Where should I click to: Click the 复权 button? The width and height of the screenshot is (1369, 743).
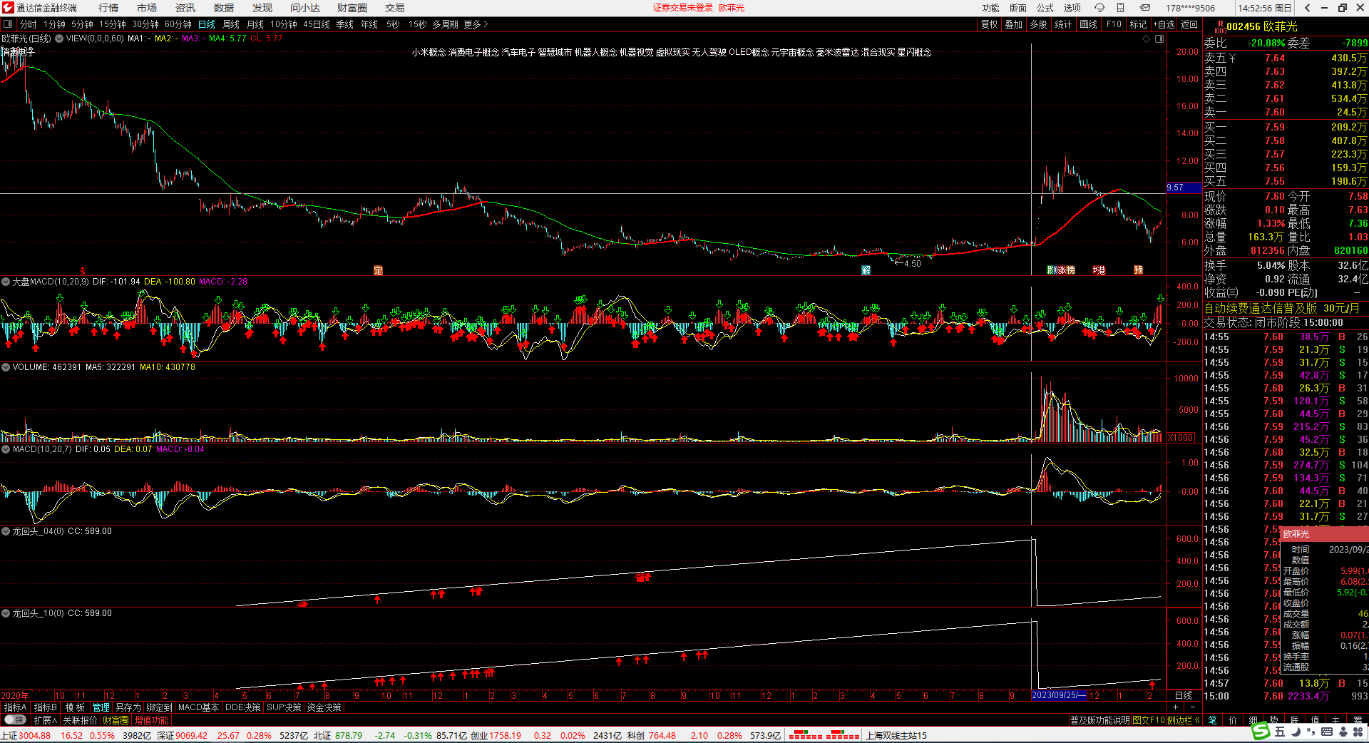click(990, 24)
